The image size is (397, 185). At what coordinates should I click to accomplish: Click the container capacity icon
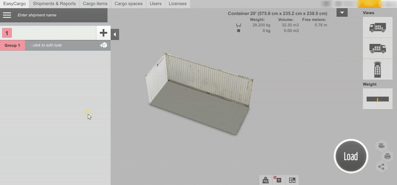coord(239,25)
